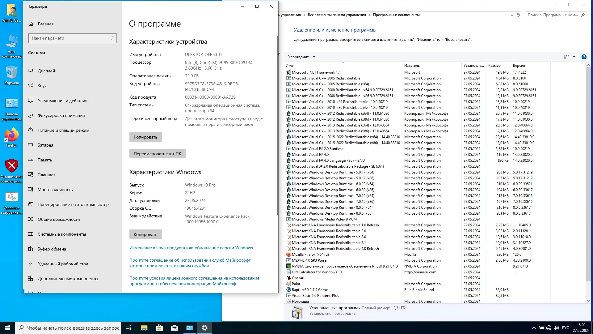
Task: Open Microsoft Store taskbar icon
Action: tap(159, 328)
